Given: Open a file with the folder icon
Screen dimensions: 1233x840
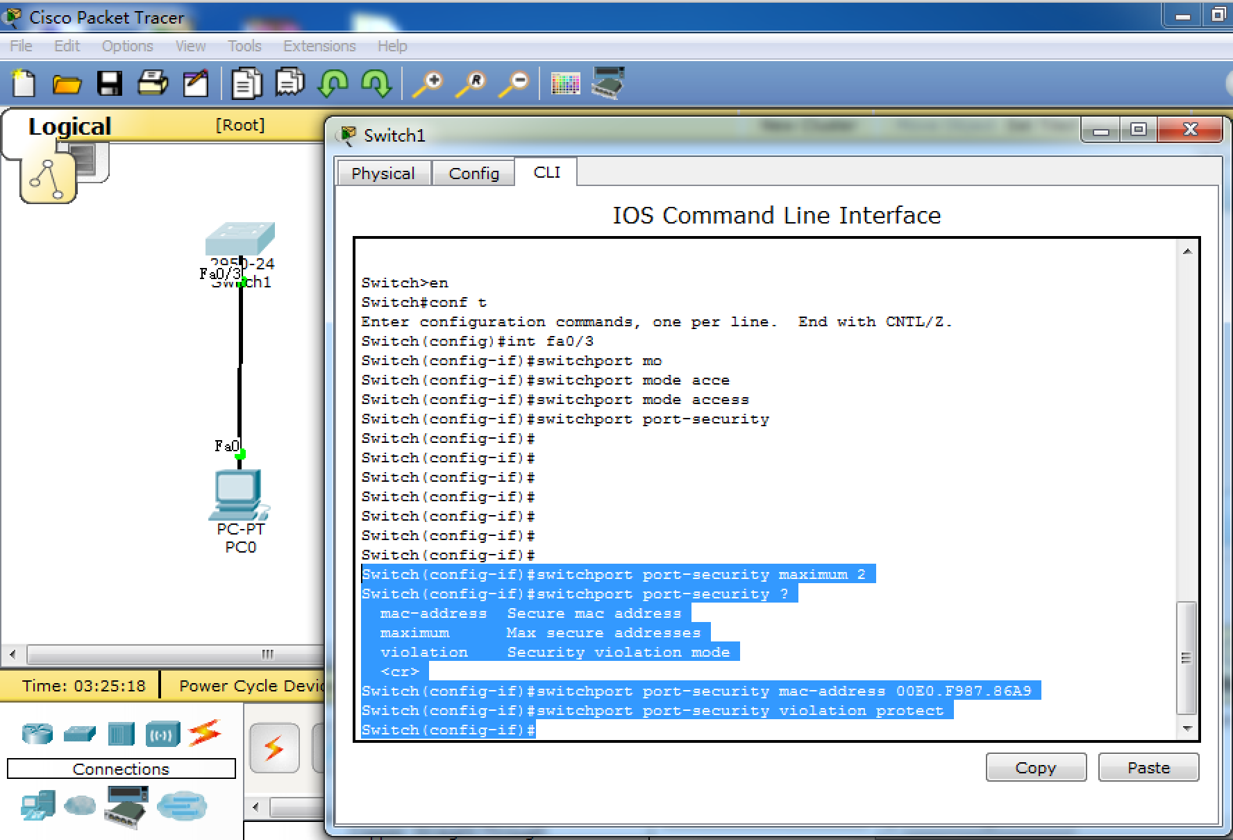Looking at the screenshot, I should (67, 84).
